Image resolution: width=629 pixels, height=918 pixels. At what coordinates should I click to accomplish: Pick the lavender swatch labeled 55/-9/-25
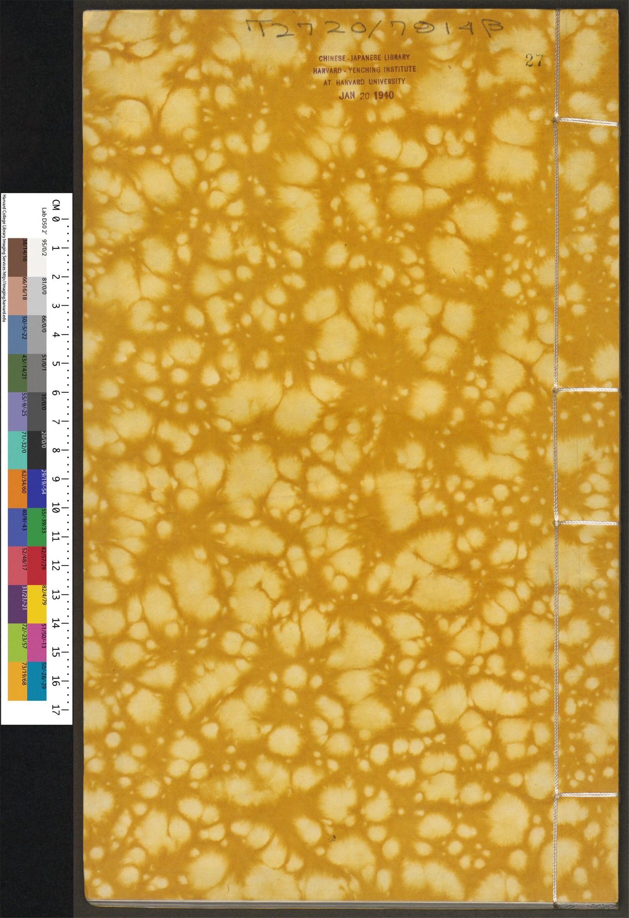click(17, 411)
